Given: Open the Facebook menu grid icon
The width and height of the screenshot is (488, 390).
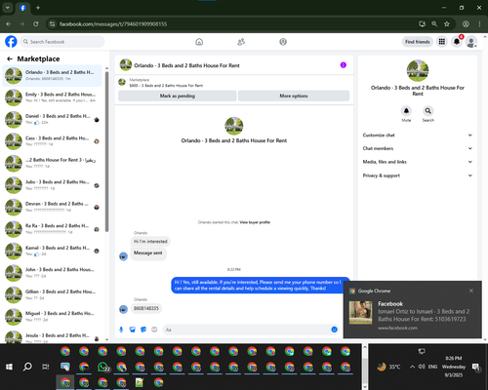Looking at the screenshot, I should click(442, 42).
